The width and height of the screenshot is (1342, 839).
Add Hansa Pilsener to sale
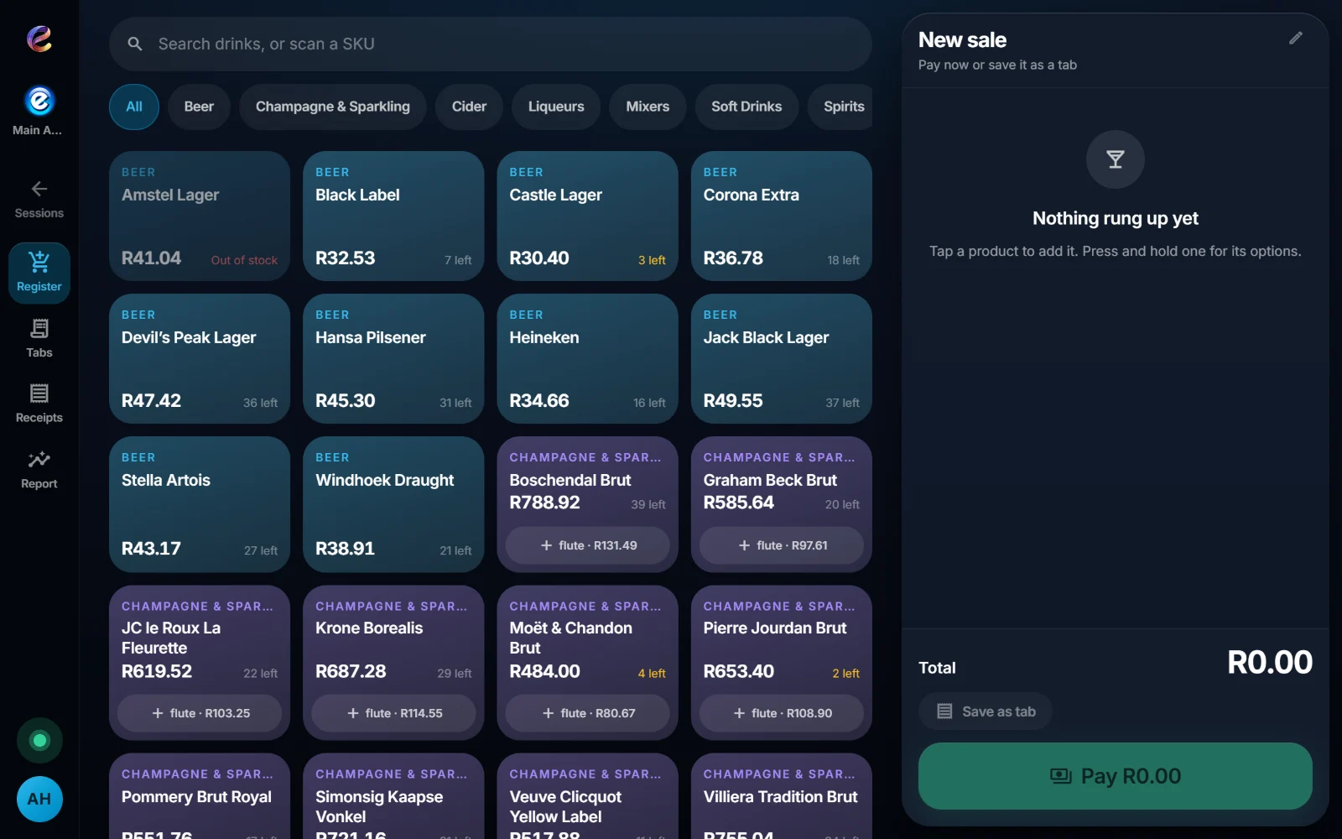(393, 358)
